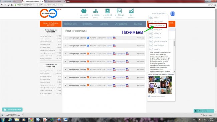This screenshot has height=122, width=217.
Task: Open certificate PDF icon for loan #739646
Action: (127, 77)
